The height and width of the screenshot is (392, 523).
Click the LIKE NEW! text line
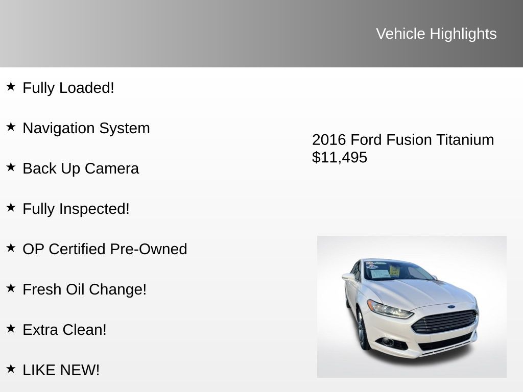point(61,370)
